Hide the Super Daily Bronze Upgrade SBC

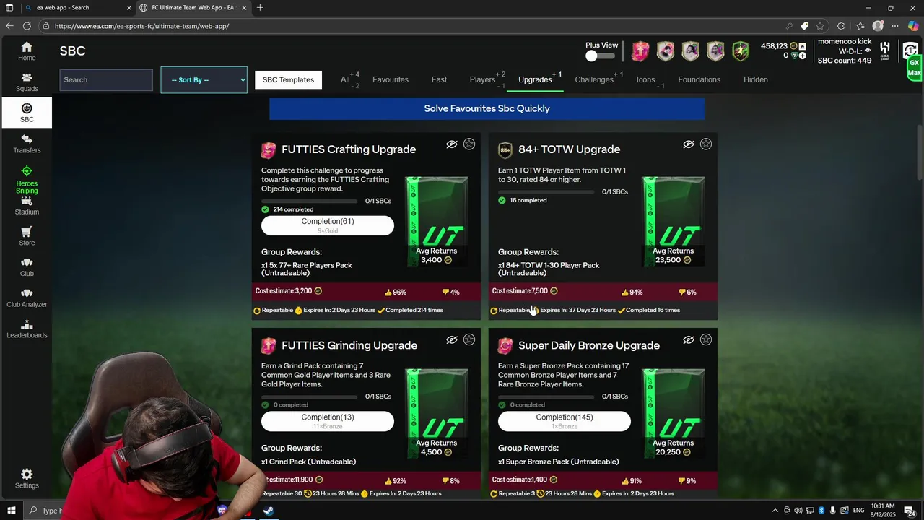point(689,339)
